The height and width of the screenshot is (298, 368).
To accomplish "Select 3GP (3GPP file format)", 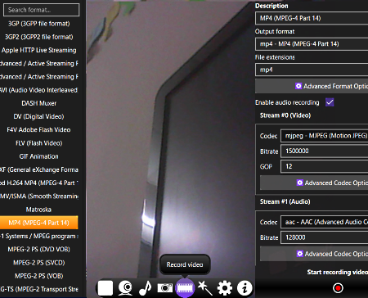I will [x=39, y=24].
